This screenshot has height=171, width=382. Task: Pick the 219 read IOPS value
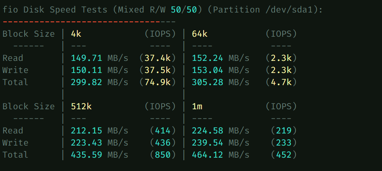pyautogui.click(x=283, y=131)
